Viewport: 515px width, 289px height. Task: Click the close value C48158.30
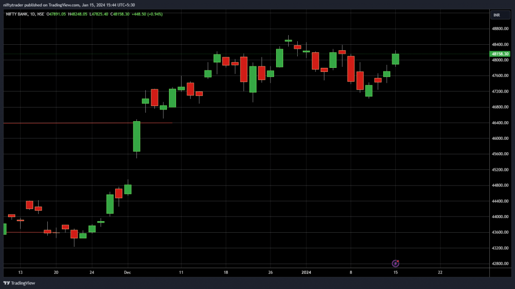120,14
